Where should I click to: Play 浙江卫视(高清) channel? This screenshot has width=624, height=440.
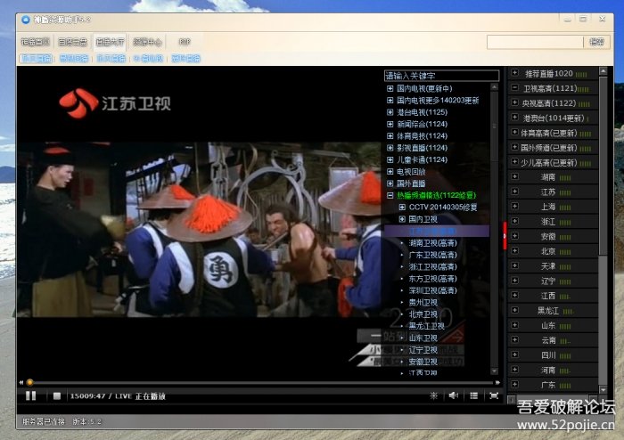coord(432,266)
